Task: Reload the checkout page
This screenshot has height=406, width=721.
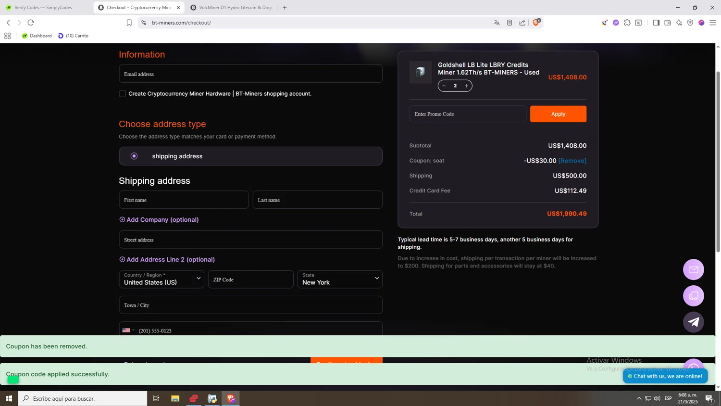Action: pos(31,23)
